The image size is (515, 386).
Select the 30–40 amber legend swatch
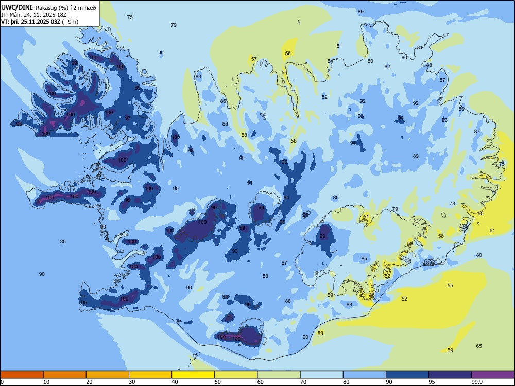(150, 375)
